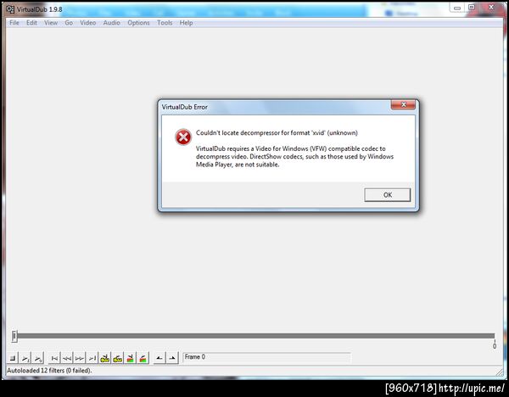Image resolution: width=509 pixels, height=397 pixels.
Task: Open the File menu
Action: tap(14, 23)
